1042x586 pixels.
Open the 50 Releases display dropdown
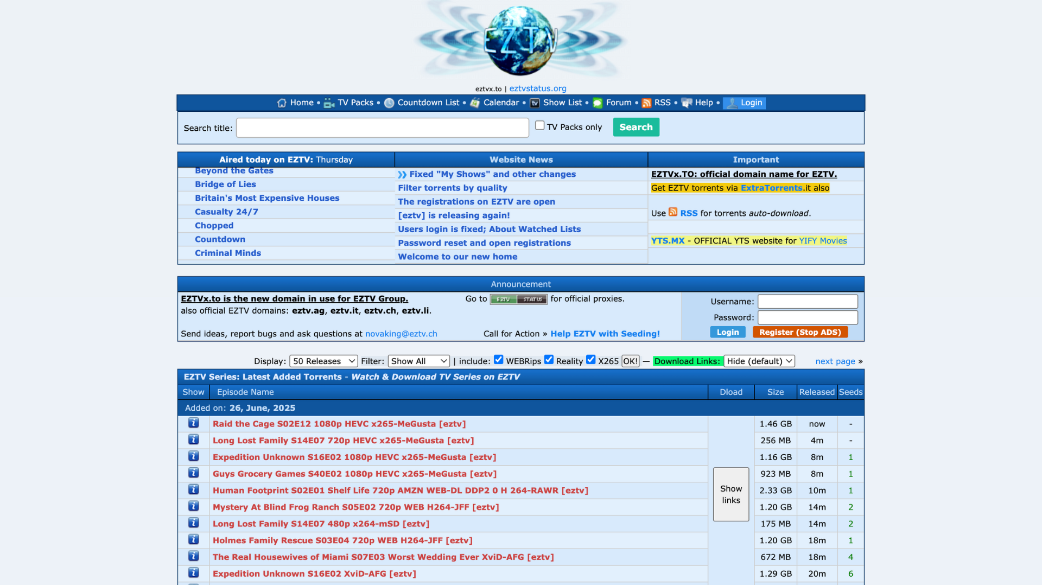coord(323,361)
